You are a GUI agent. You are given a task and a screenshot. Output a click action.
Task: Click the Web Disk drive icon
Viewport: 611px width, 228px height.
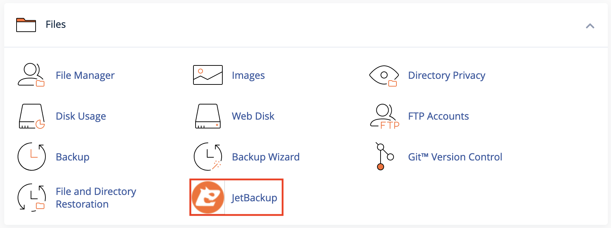tap(208, 116)
